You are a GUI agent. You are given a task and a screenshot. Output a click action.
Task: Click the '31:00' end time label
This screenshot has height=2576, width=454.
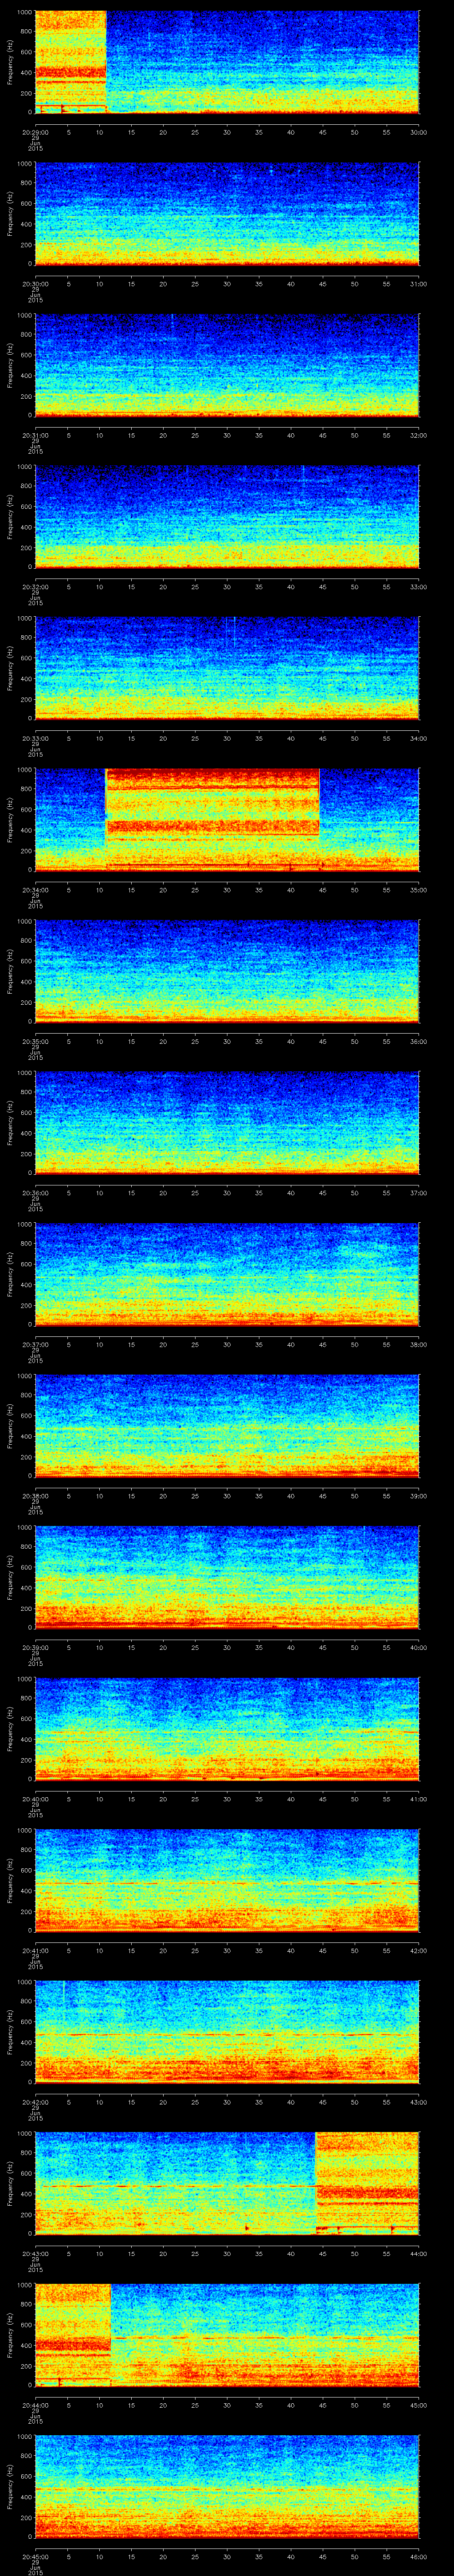click(418, 284)
